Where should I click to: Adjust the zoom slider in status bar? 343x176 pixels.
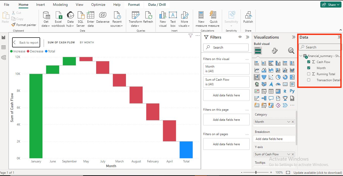(x=256, y=172)
